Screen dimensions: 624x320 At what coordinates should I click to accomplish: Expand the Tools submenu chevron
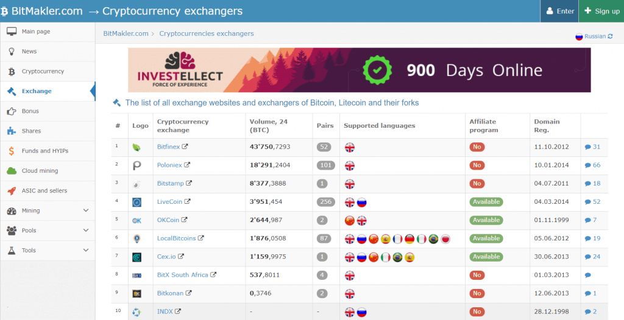(85, 250)
